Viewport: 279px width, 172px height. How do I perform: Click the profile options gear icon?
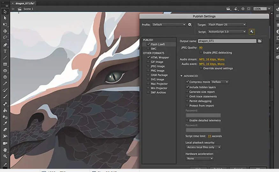click(x=190, y=25)
